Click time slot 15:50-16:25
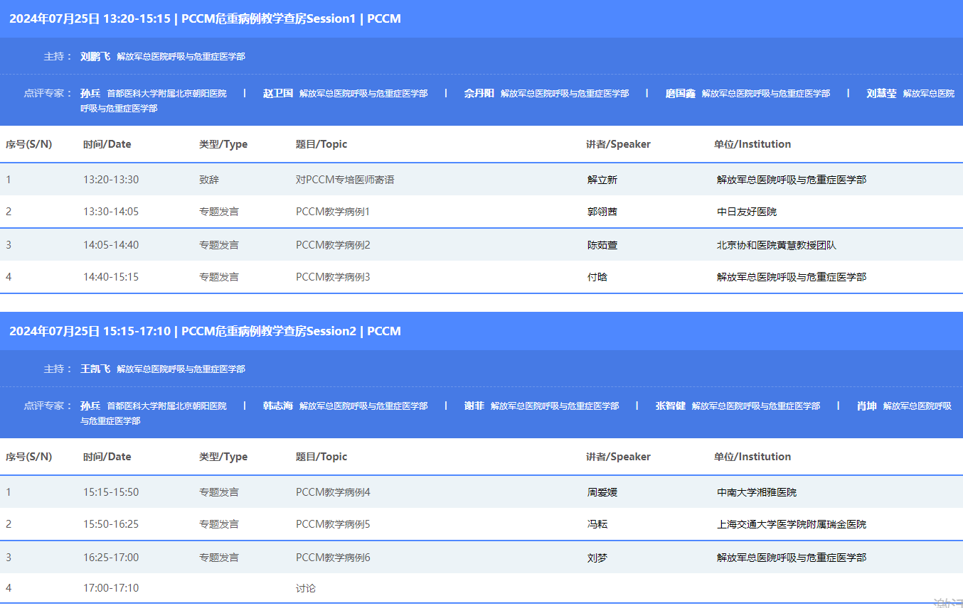 111,524
